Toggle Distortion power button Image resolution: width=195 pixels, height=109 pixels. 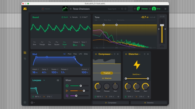coord(126,54)
